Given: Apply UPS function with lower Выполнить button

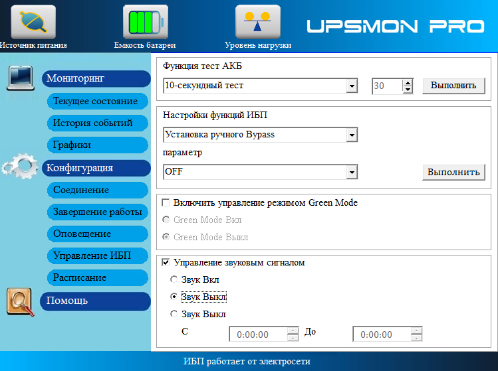Looking at the screenshot, I should pos(453,172).
